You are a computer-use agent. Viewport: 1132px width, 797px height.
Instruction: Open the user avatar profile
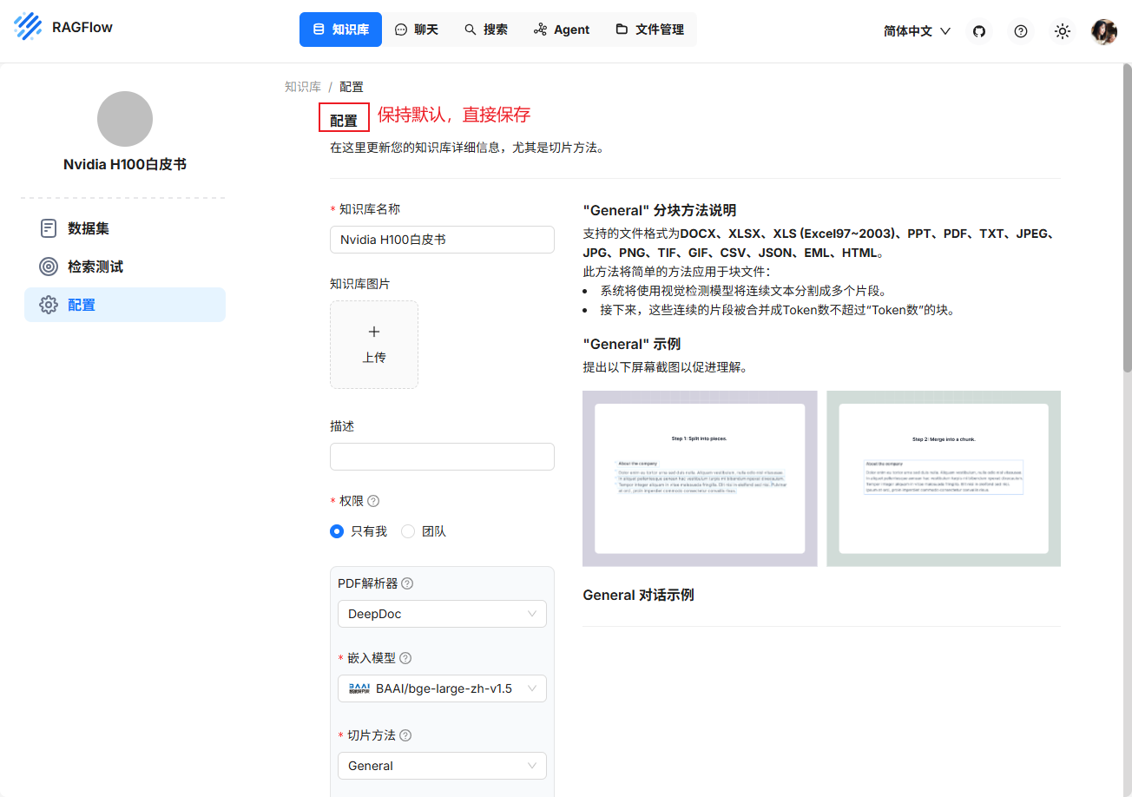click(1104, 31)
